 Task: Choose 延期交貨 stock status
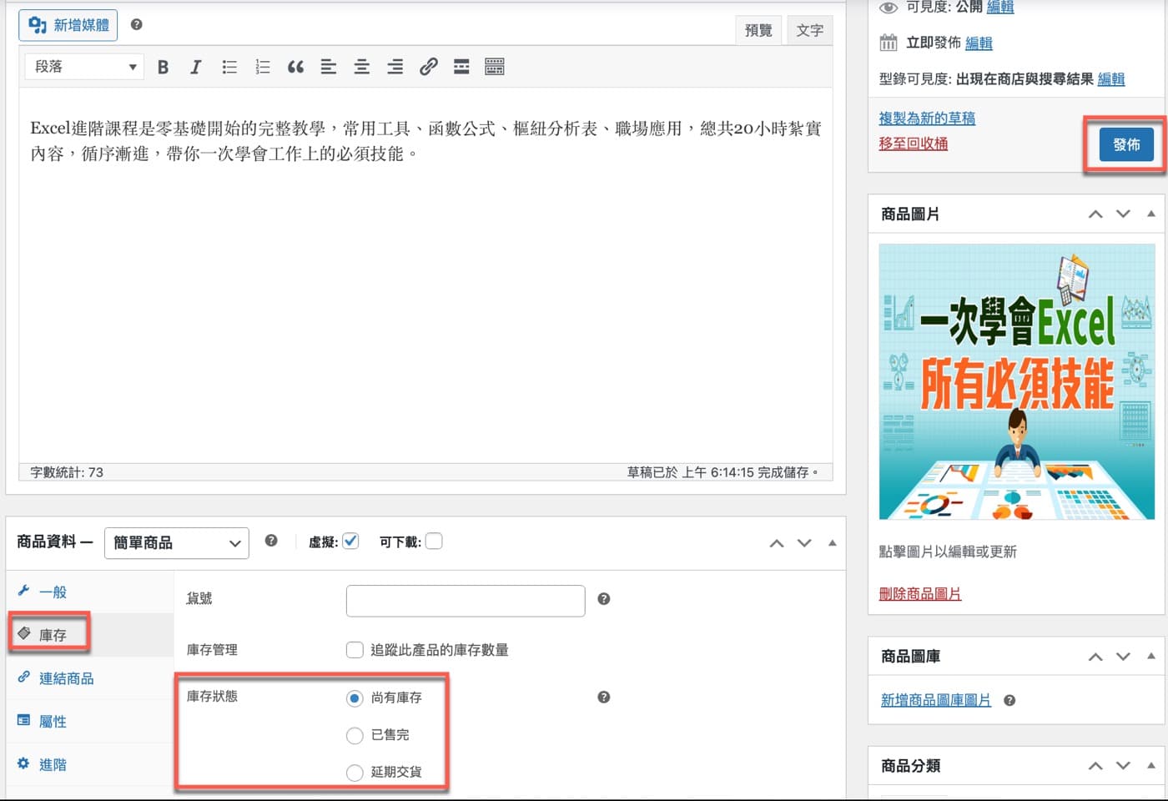pyautogui.click(x=355, y=773)
